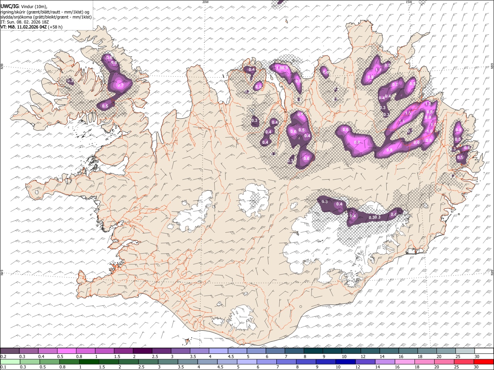Image resolution: width=494 pixels, height=370 pixels.
Task: Pick the dark navy 10 swatch, bottom legend row
Action: (345, 362)
